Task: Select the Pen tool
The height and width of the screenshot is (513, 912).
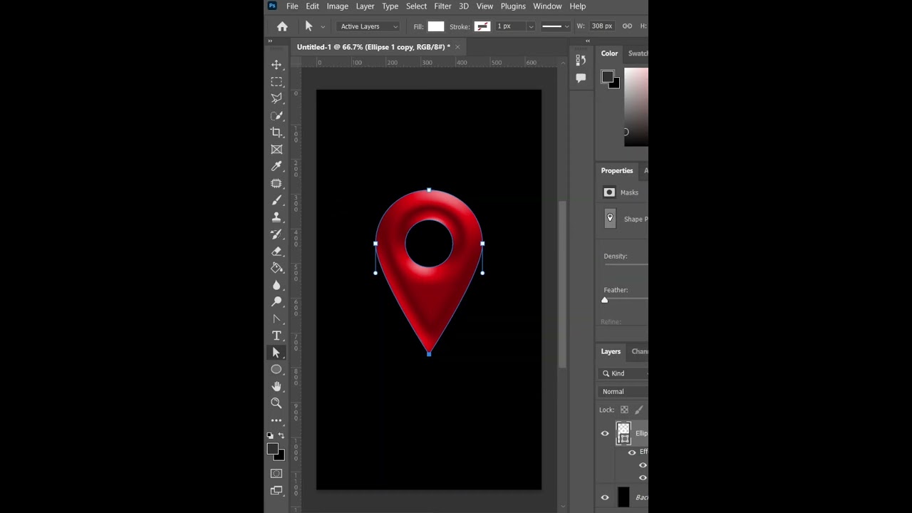Action: tap(276, 319)
